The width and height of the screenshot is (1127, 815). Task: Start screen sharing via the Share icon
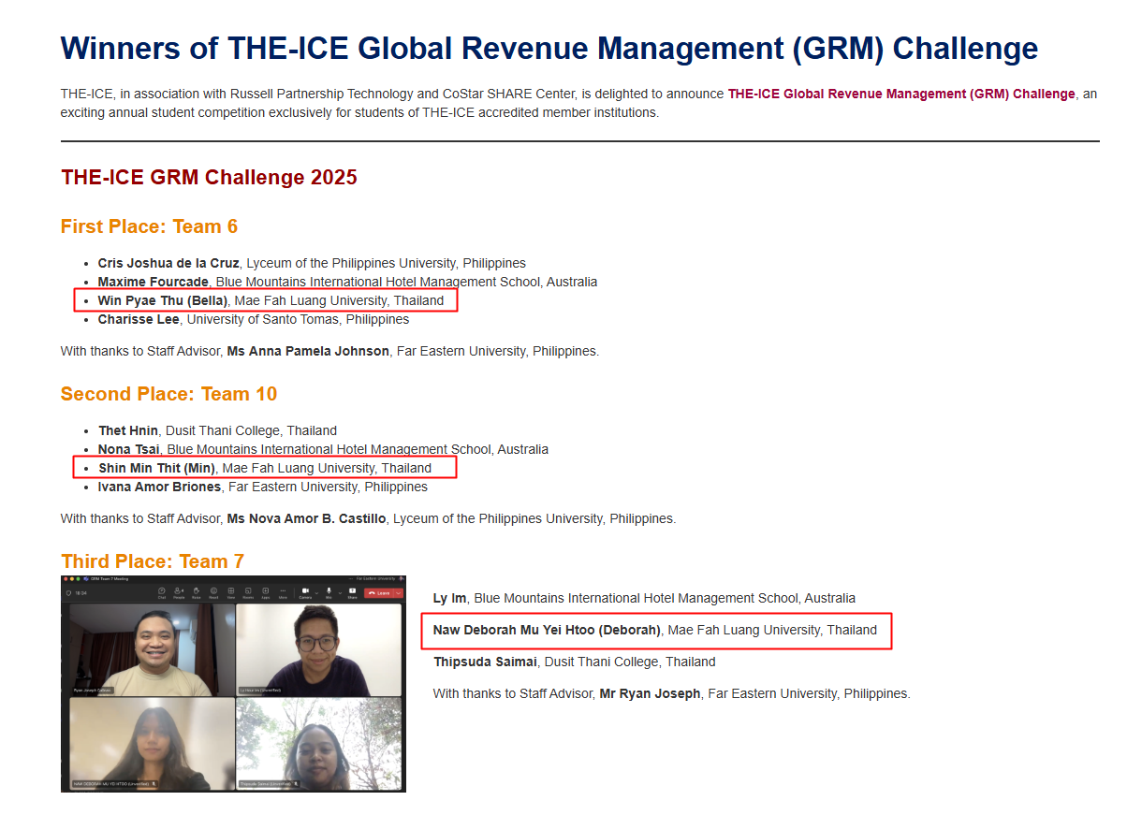click(x=352, y=593)
